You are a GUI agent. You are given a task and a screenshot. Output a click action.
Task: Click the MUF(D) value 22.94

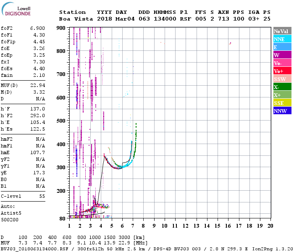tap(37, 85)
